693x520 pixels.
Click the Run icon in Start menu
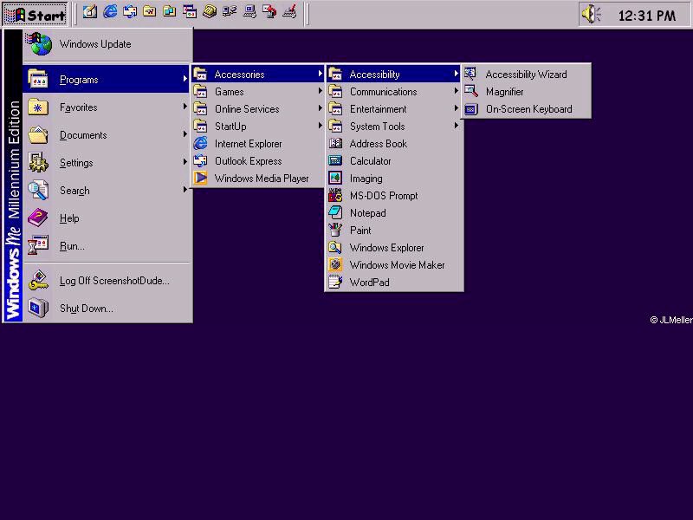[38, 245]
